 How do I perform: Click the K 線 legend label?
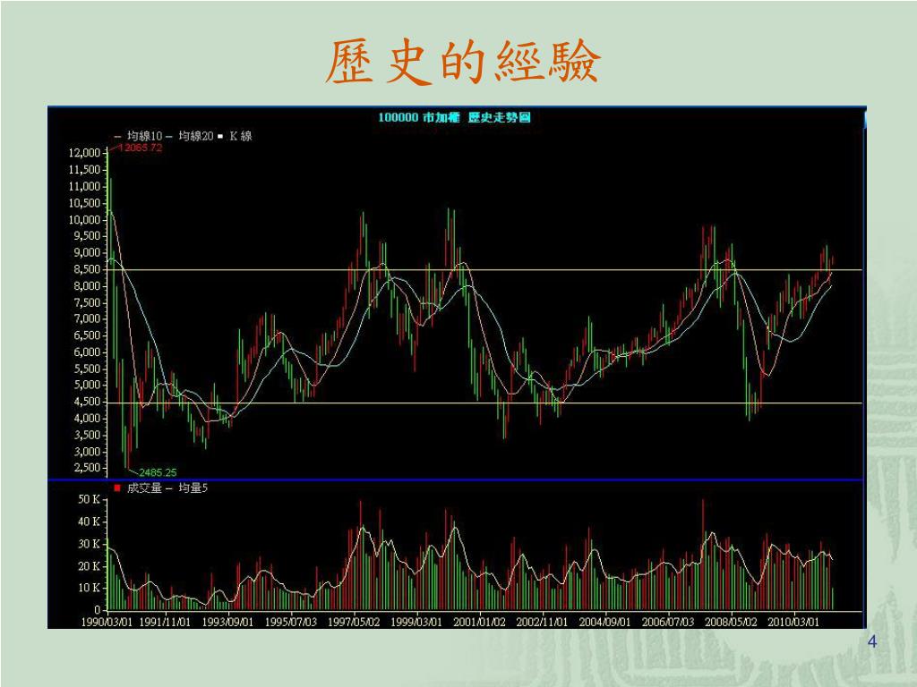tap(240, 136)
